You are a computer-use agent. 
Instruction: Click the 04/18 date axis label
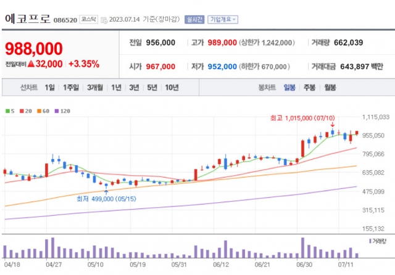[x=12, y=265]
